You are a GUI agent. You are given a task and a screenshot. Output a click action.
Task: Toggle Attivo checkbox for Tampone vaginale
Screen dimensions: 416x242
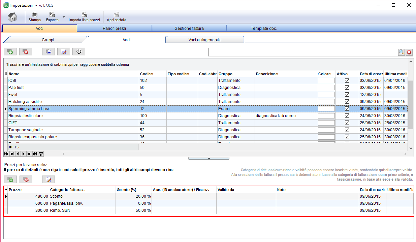[x=347, y=130]
